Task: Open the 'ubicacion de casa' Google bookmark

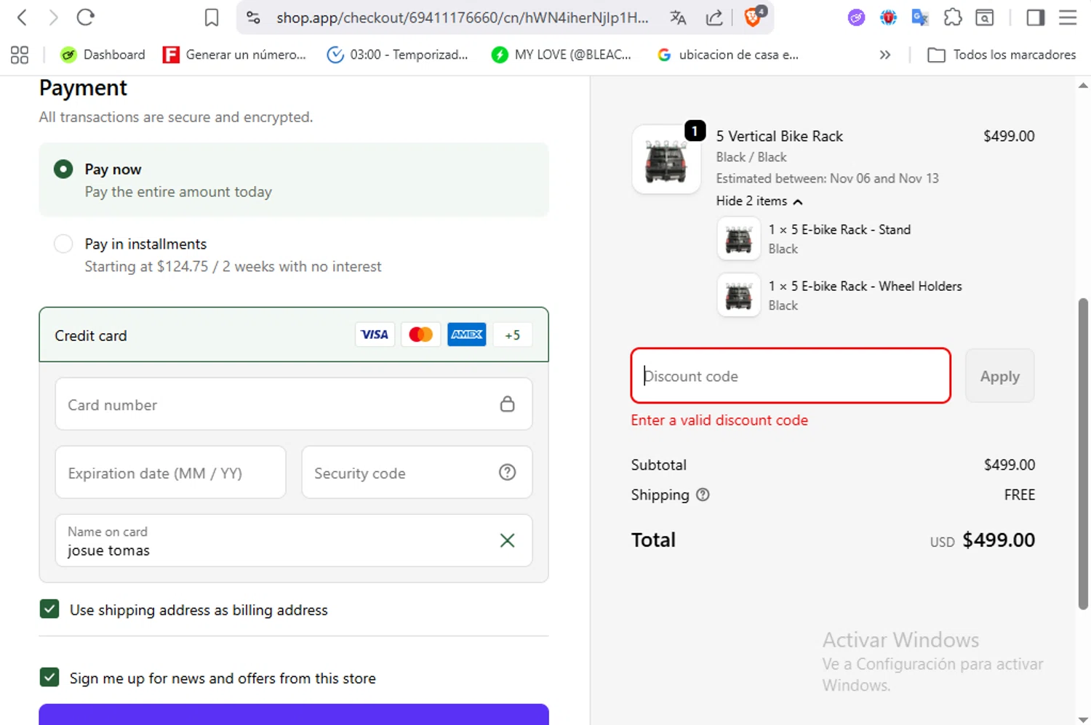Action: click(x=727, y=55)
